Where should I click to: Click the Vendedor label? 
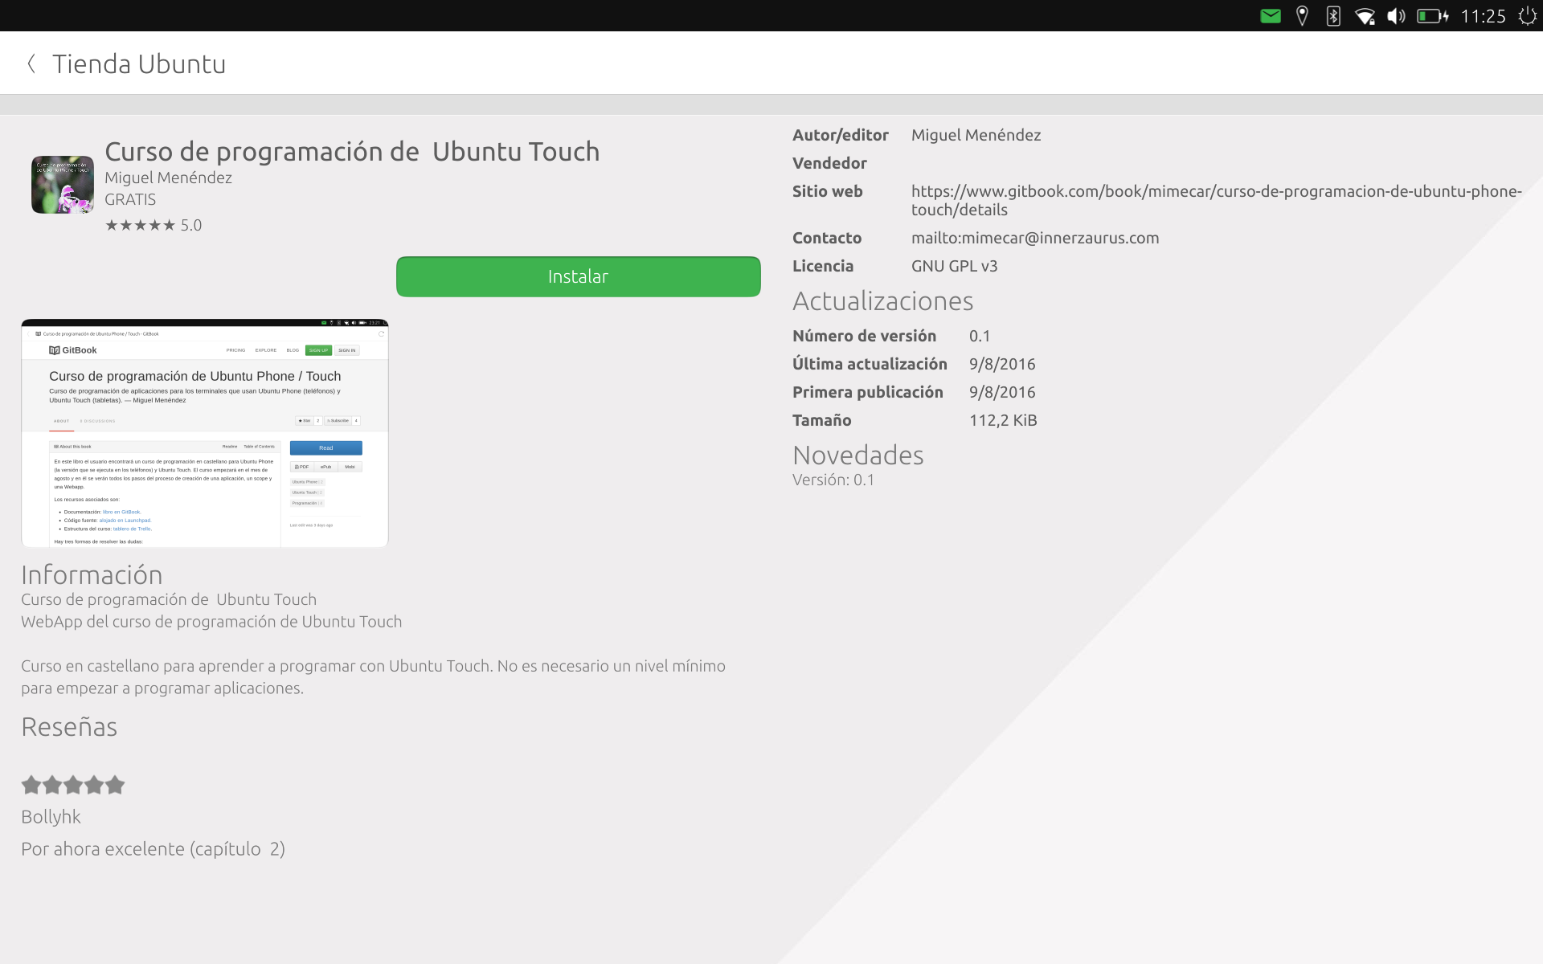(829, 163)
